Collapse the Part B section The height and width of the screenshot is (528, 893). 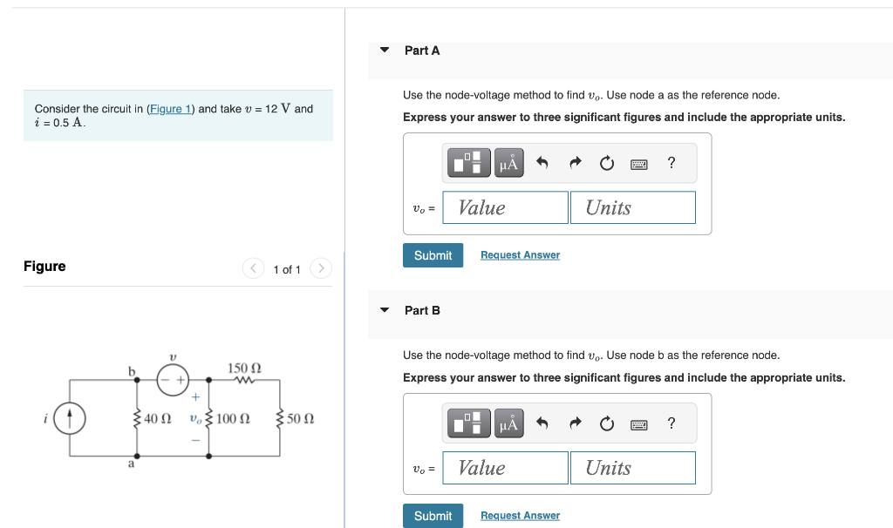[x=385, y=310]
